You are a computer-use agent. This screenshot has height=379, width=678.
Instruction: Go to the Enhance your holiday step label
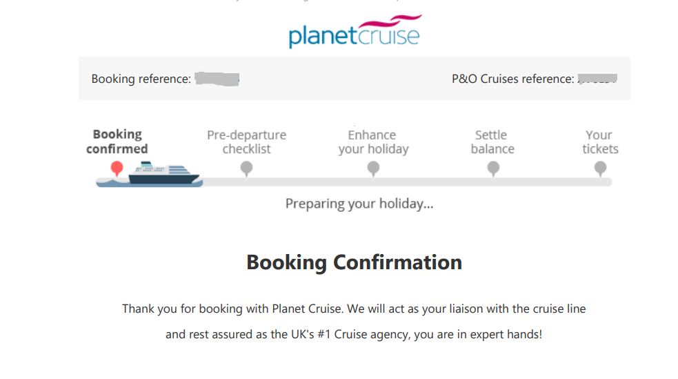(373, 142)
